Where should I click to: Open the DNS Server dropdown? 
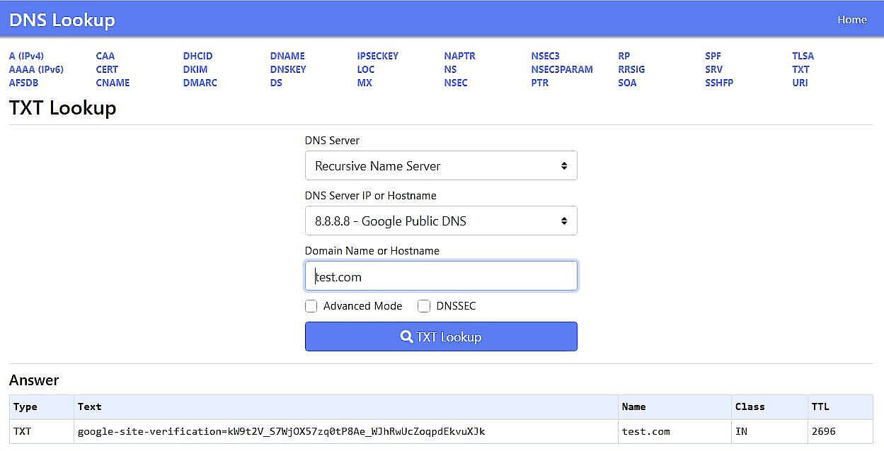point(441,165)
